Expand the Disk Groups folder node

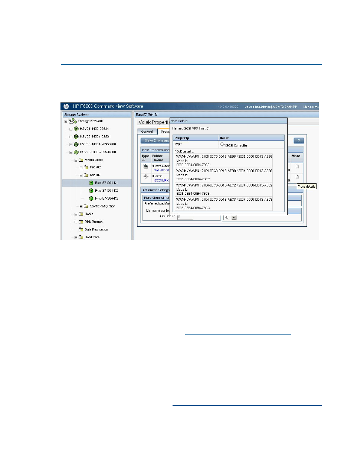(x=76, y=222)
